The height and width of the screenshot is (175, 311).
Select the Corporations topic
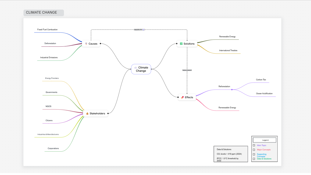pyautogui.click(x=53, y=148)
